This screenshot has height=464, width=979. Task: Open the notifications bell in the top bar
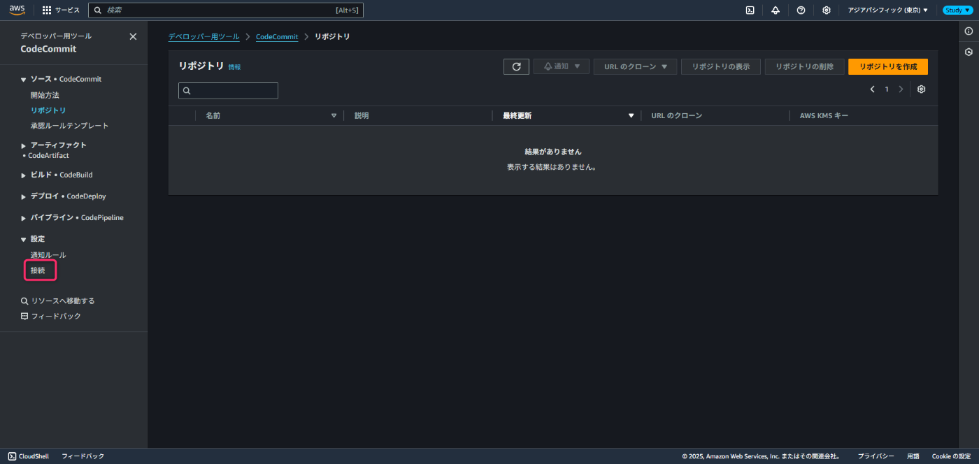pos(776,10)
